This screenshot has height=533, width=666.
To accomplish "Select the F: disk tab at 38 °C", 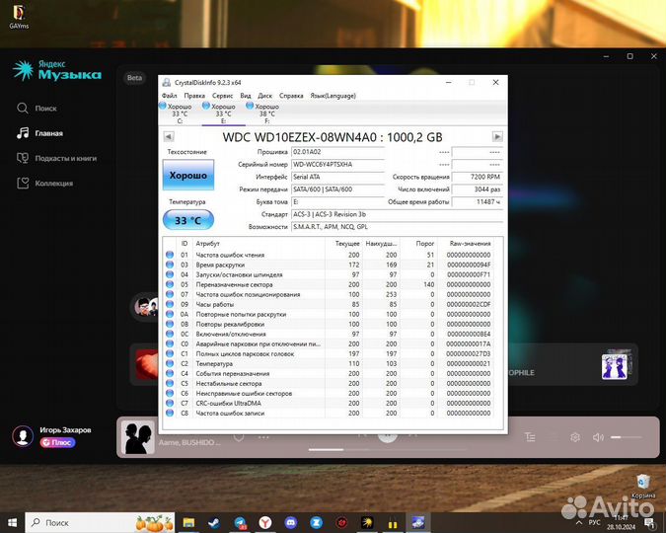I will (266, 113).
